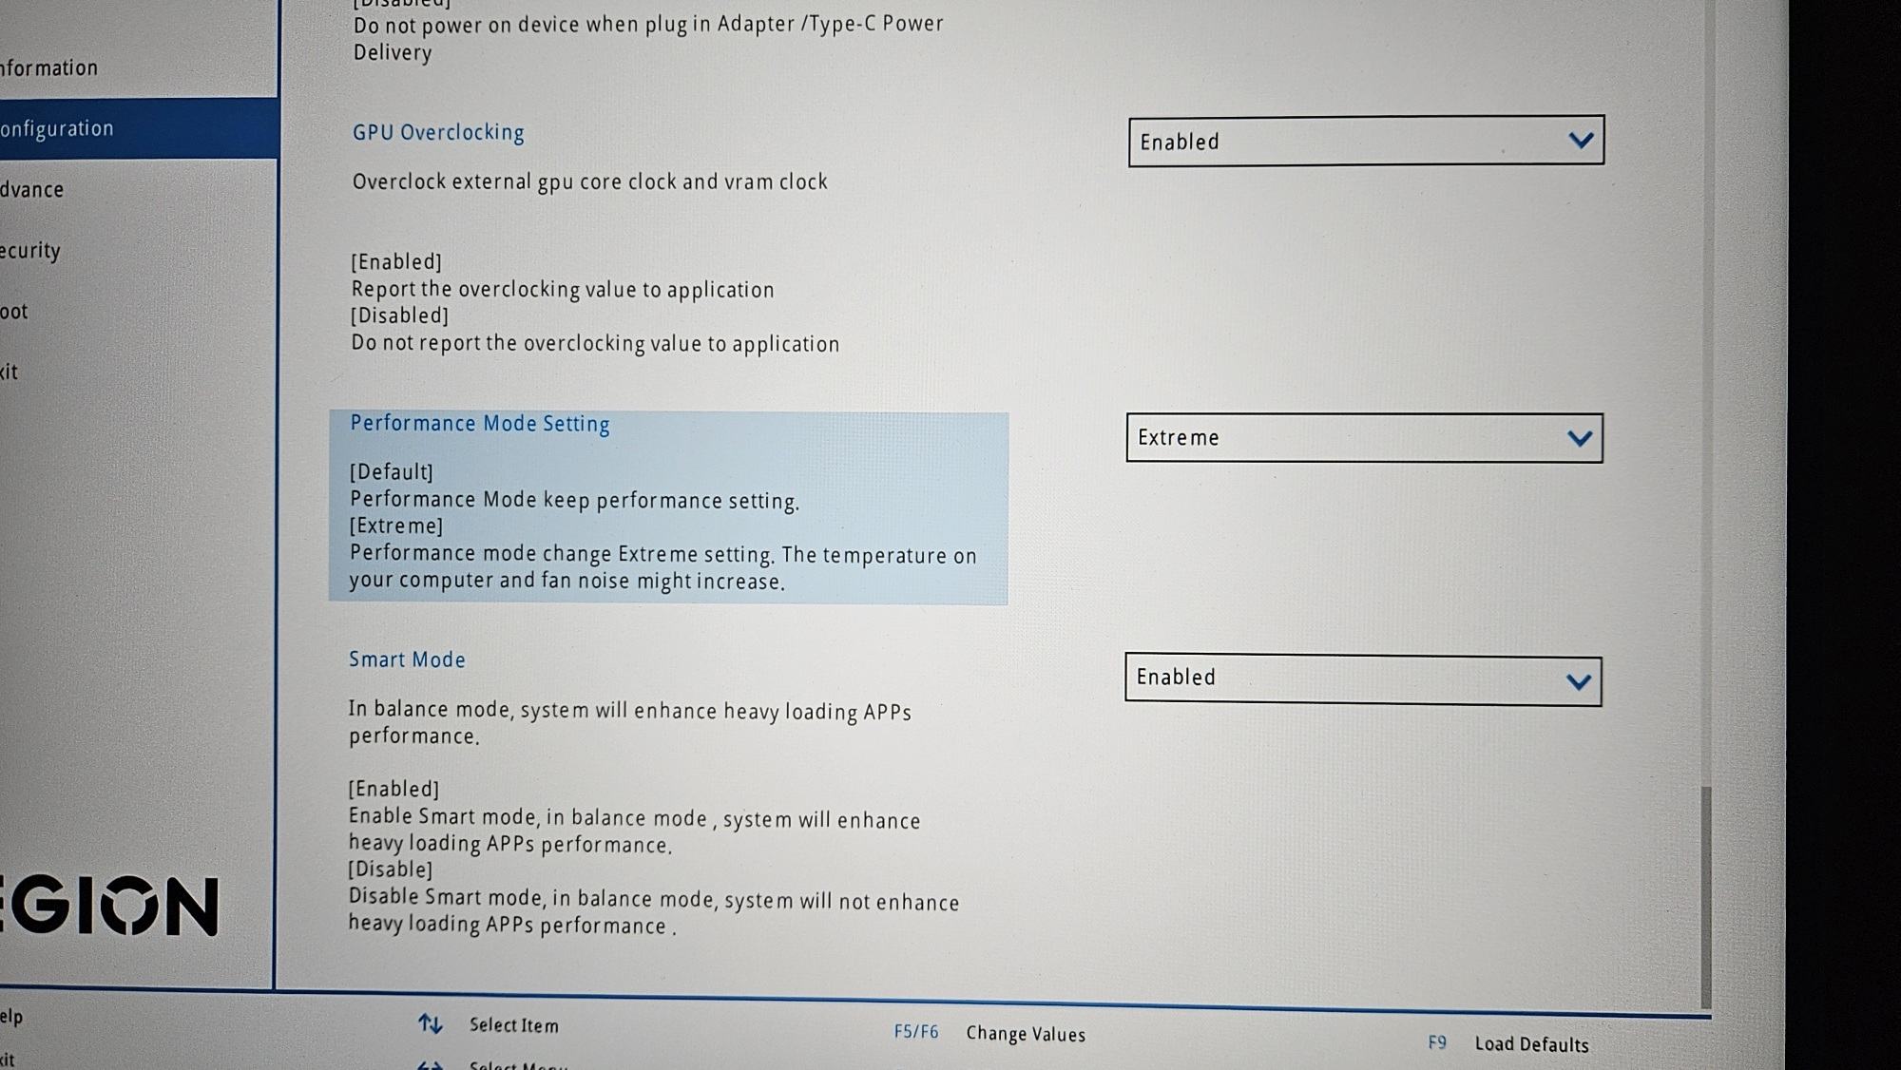Switch to the Advance menu
The height and width of the screenshot is (1070, 1901).
pos(32,190)
